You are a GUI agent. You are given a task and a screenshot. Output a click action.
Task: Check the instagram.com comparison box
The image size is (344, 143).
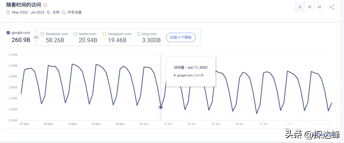click(104, 34)
